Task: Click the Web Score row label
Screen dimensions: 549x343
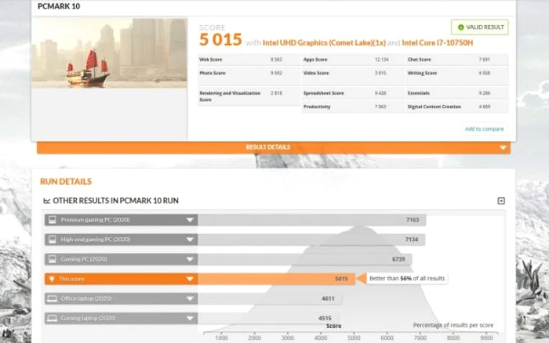Action: [x=211, y=60]
